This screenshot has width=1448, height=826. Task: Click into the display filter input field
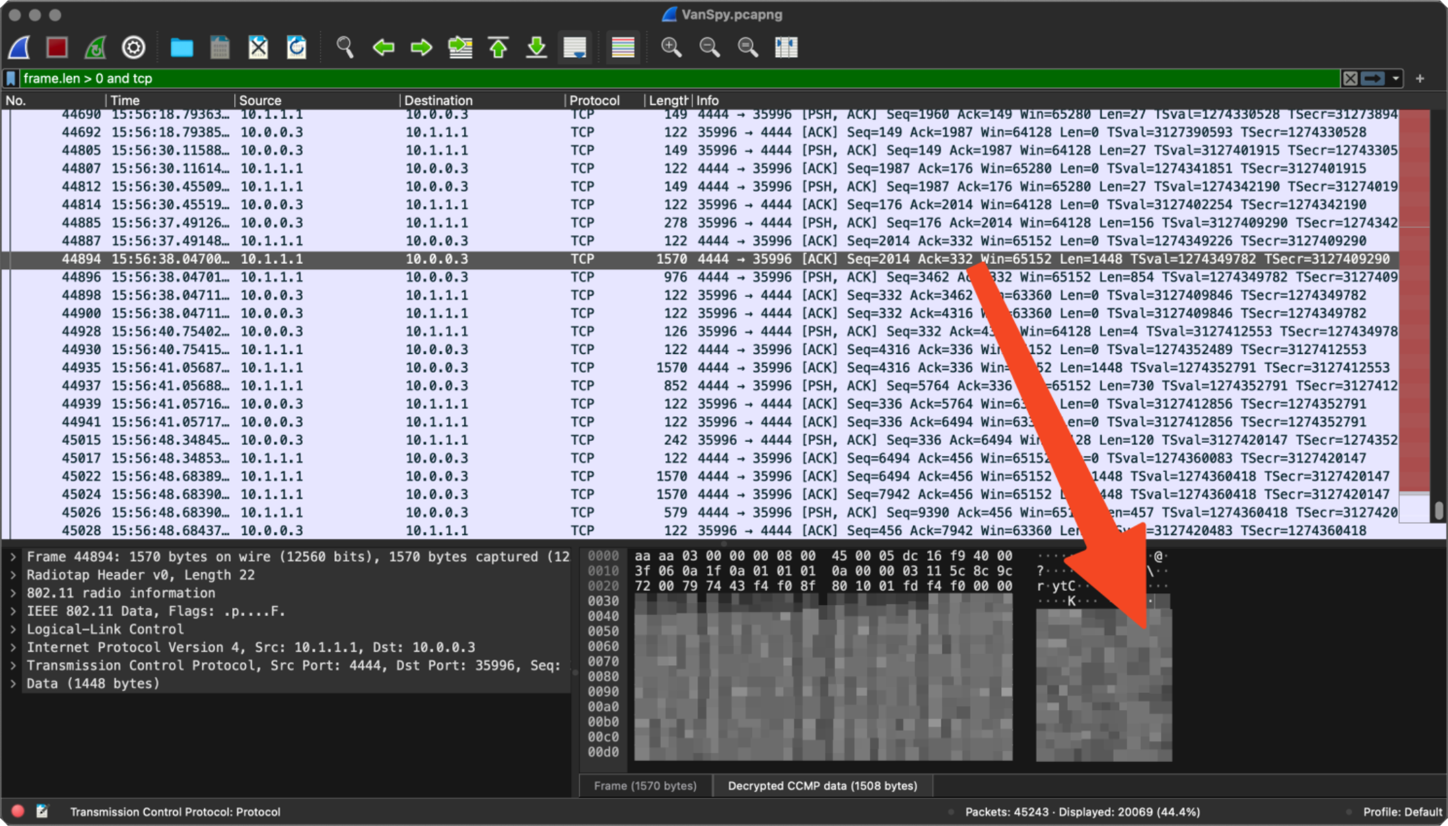pos(679,78)
